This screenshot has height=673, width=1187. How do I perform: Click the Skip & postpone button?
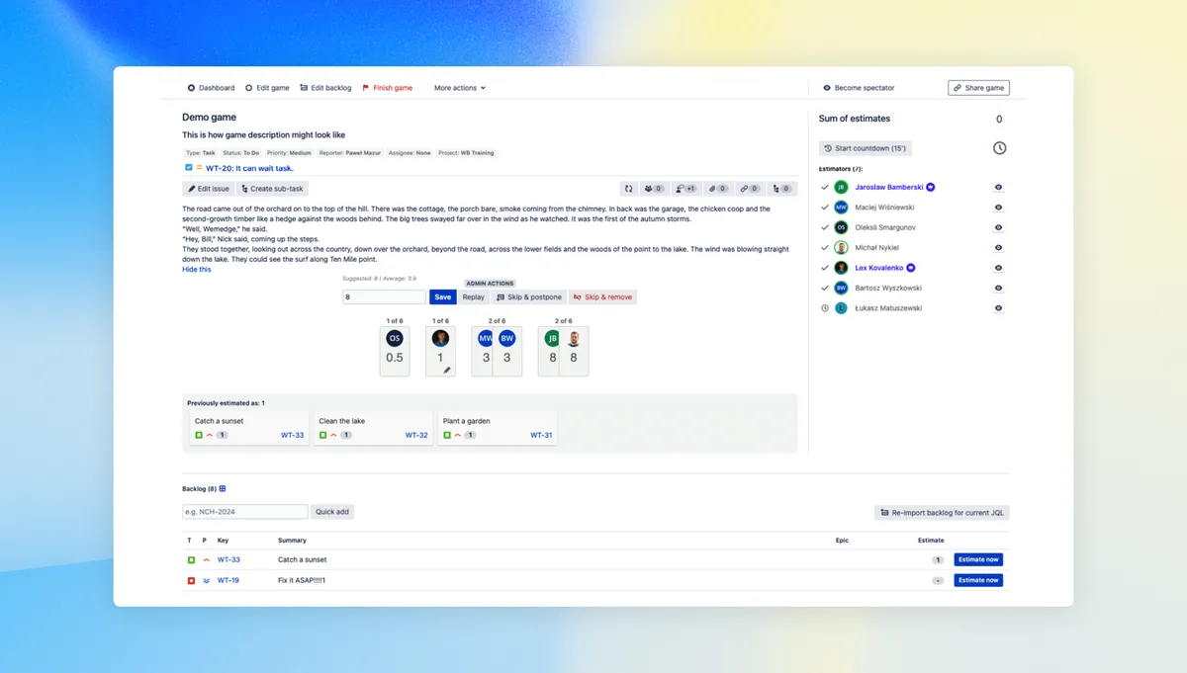(x=528, y=297)
